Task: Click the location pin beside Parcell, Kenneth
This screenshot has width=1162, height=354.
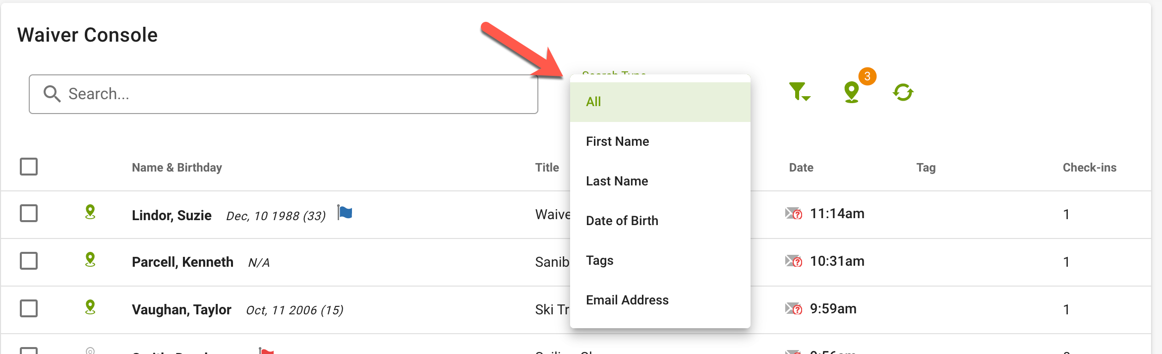Action: 90,260
